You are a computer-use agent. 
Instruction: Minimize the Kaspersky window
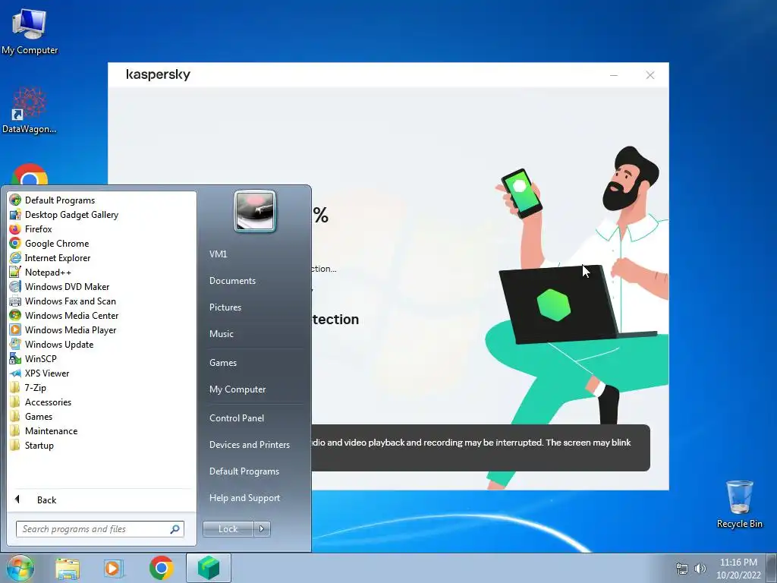point(613,75)
